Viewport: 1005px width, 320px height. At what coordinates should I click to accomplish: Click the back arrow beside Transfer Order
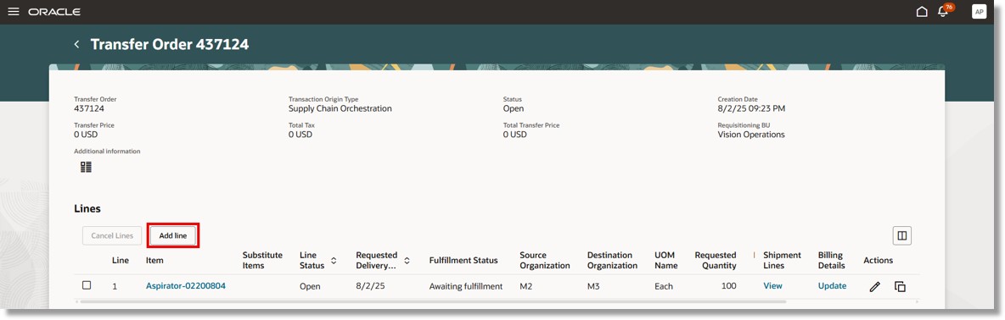(77, 44)
